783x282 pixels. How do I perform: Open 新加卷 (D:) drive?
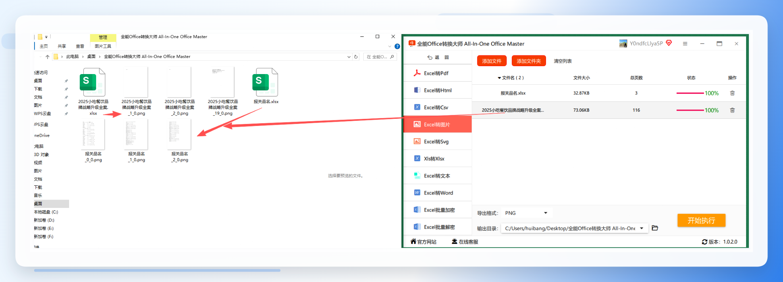click(x=44, y=220)
